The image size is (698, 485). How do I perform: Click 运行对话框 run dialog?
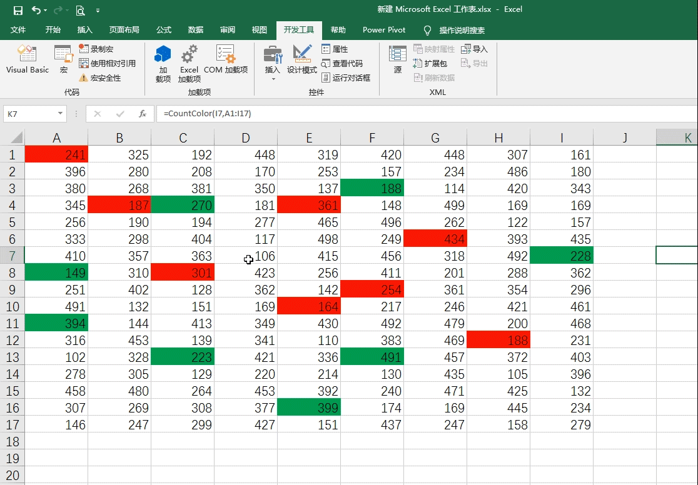(x=346, y=78)
